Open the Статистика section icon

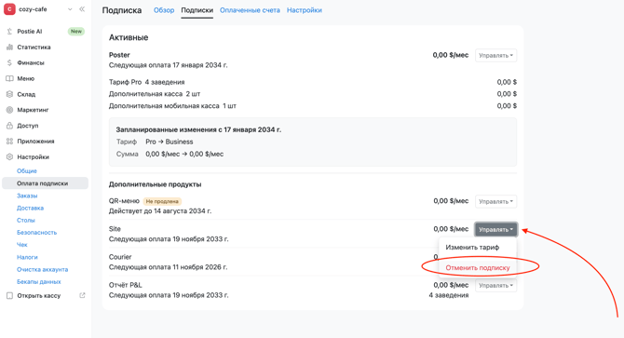click(x=9, y=47)
